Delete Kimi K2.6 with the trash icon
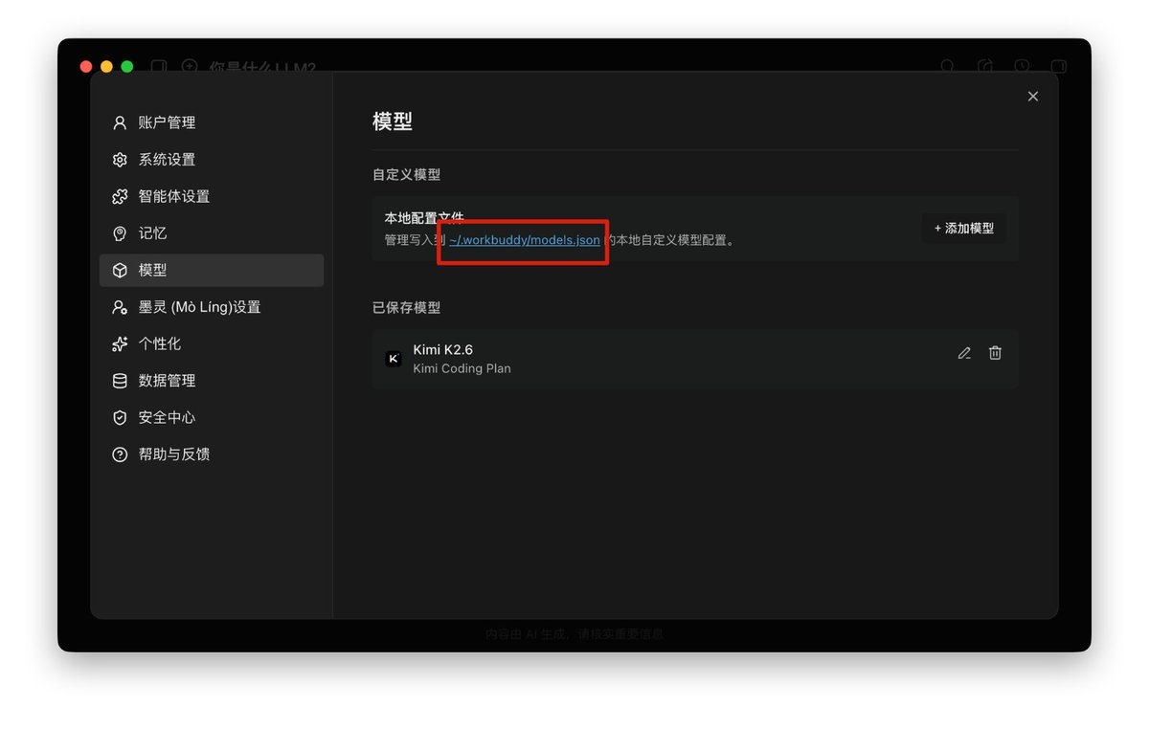 995,353
